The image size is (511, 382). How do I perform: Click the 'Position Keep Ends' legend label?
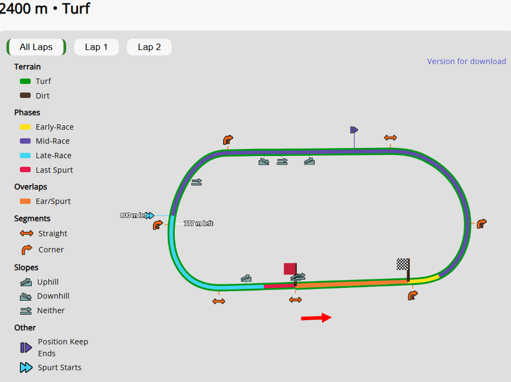63,348
